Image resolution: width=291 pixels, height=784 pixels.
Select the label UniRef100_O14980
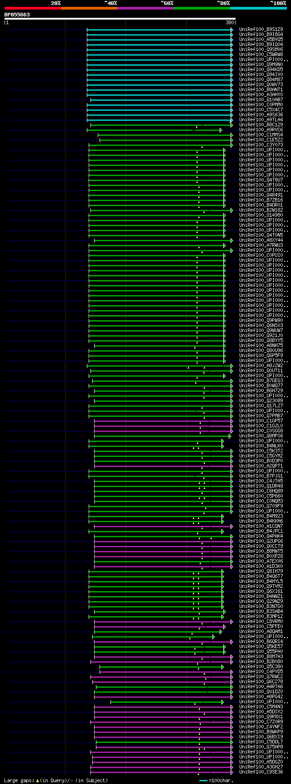[x=261, y=215]
